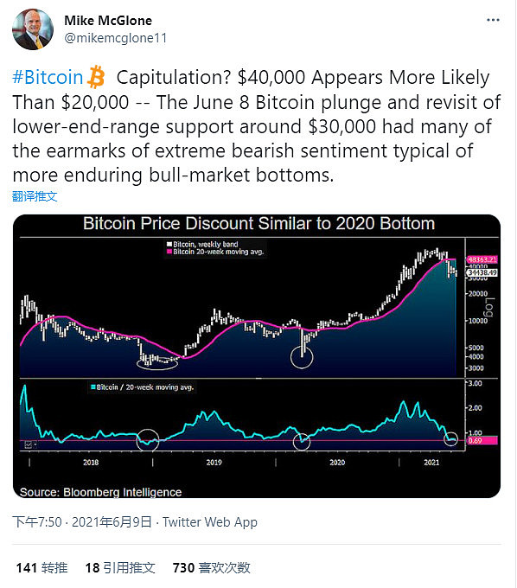Click the translate tweet link

[35, 196]
